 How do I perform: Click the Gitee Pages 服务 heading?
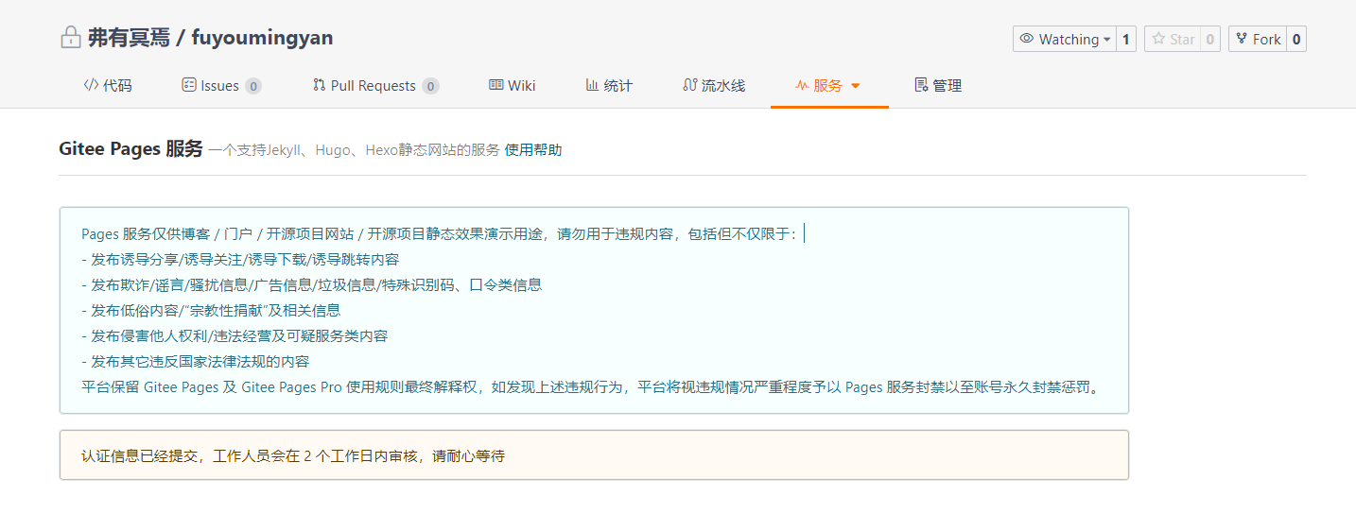pyautogui.click(x=130, y=148)
